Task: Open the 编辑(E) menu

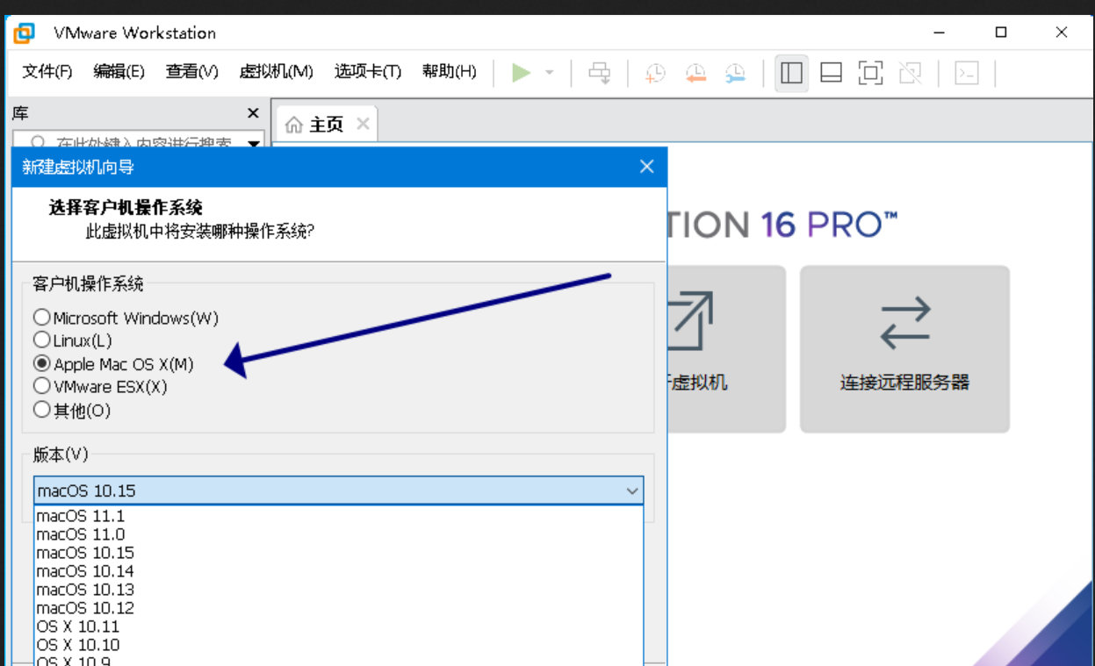Action: coord(119,72)
